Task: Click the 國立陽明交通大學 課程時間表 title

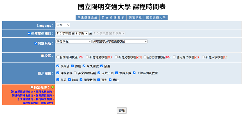Action: 122,7
